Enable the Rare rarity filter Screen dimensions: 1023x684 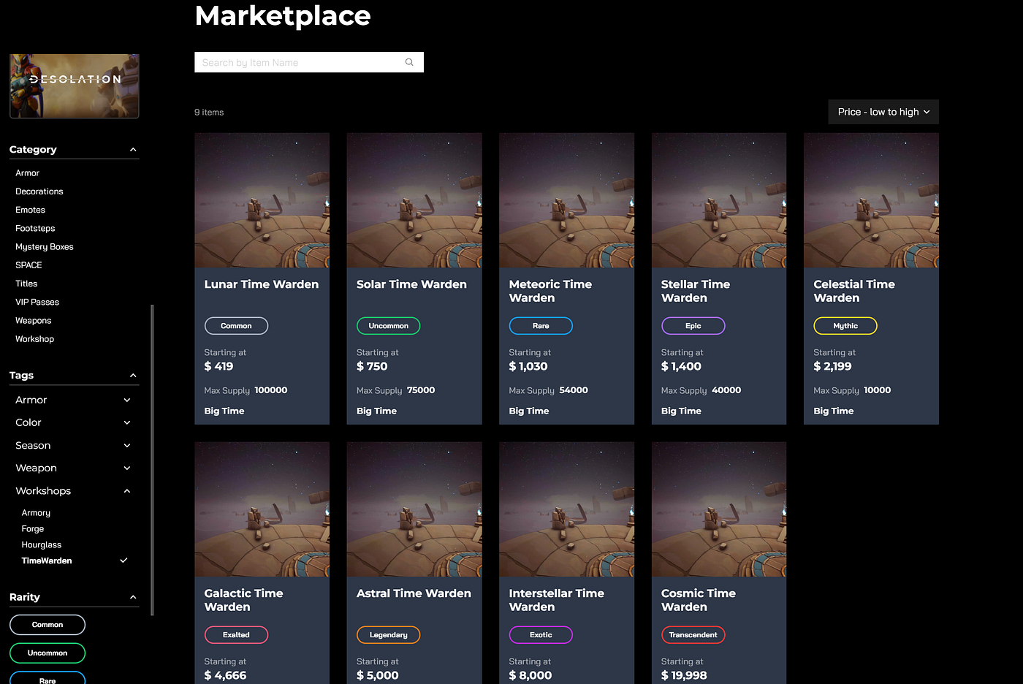tap(47, 678)
